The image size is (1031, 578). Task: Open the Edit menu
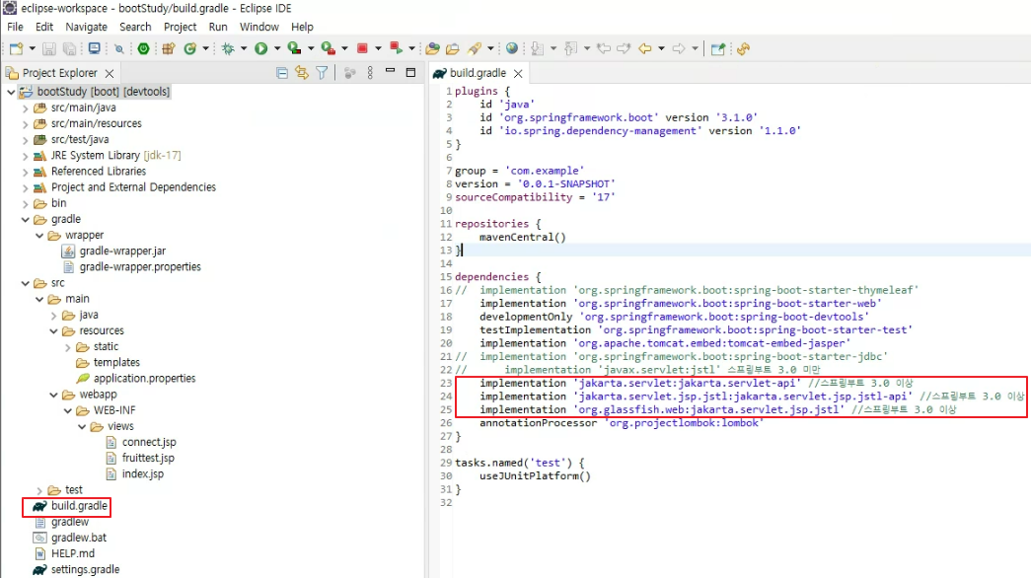point(44,27)
